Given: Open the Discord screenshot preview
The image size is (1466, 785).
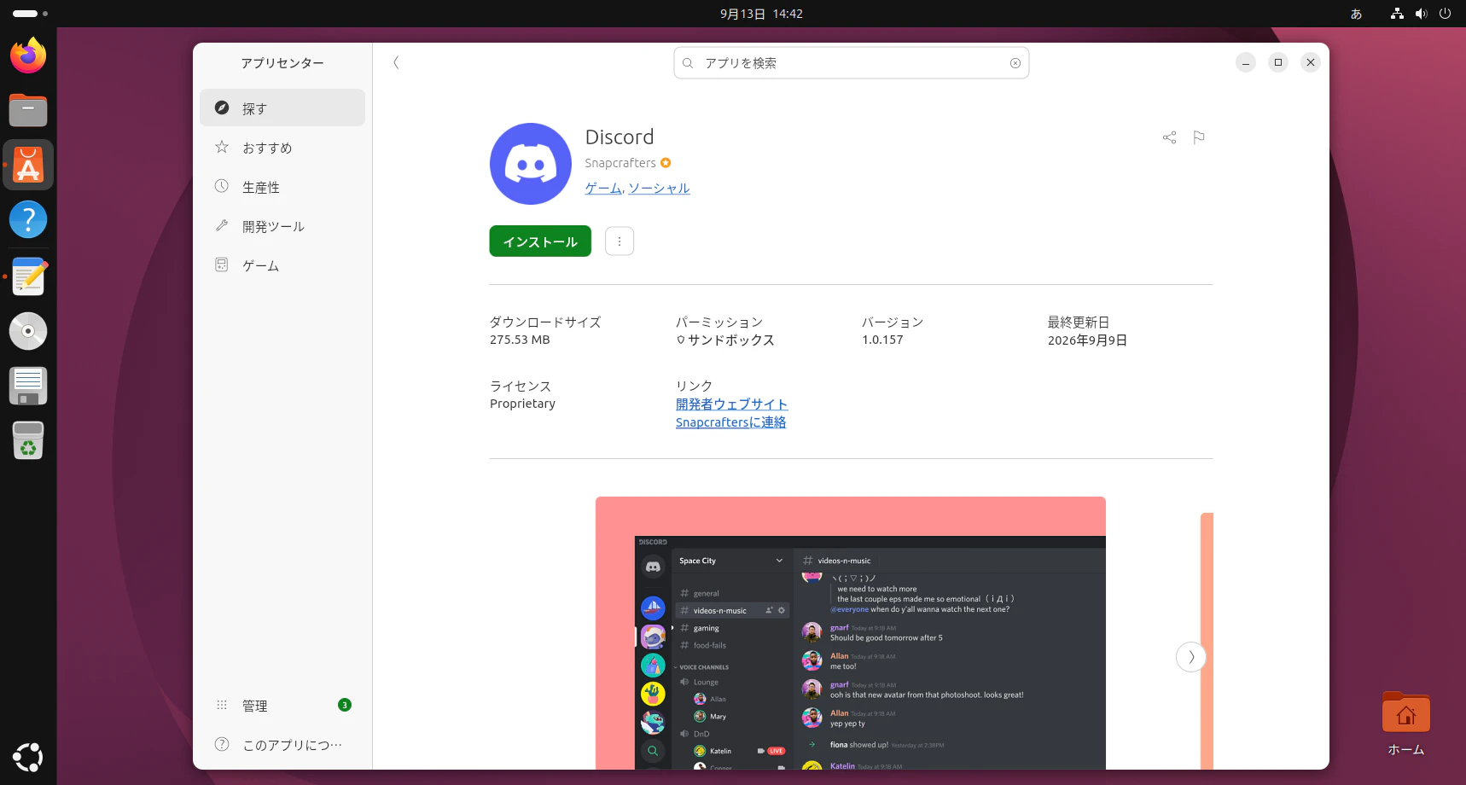Looking at the screenshot, I should [851, 633].
